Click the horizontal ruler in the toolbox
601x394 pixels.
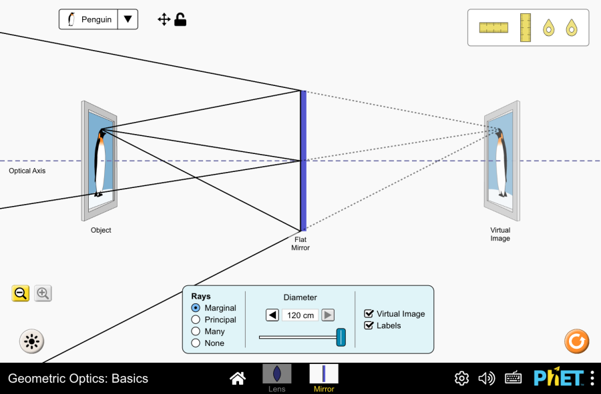click(493, 27)
